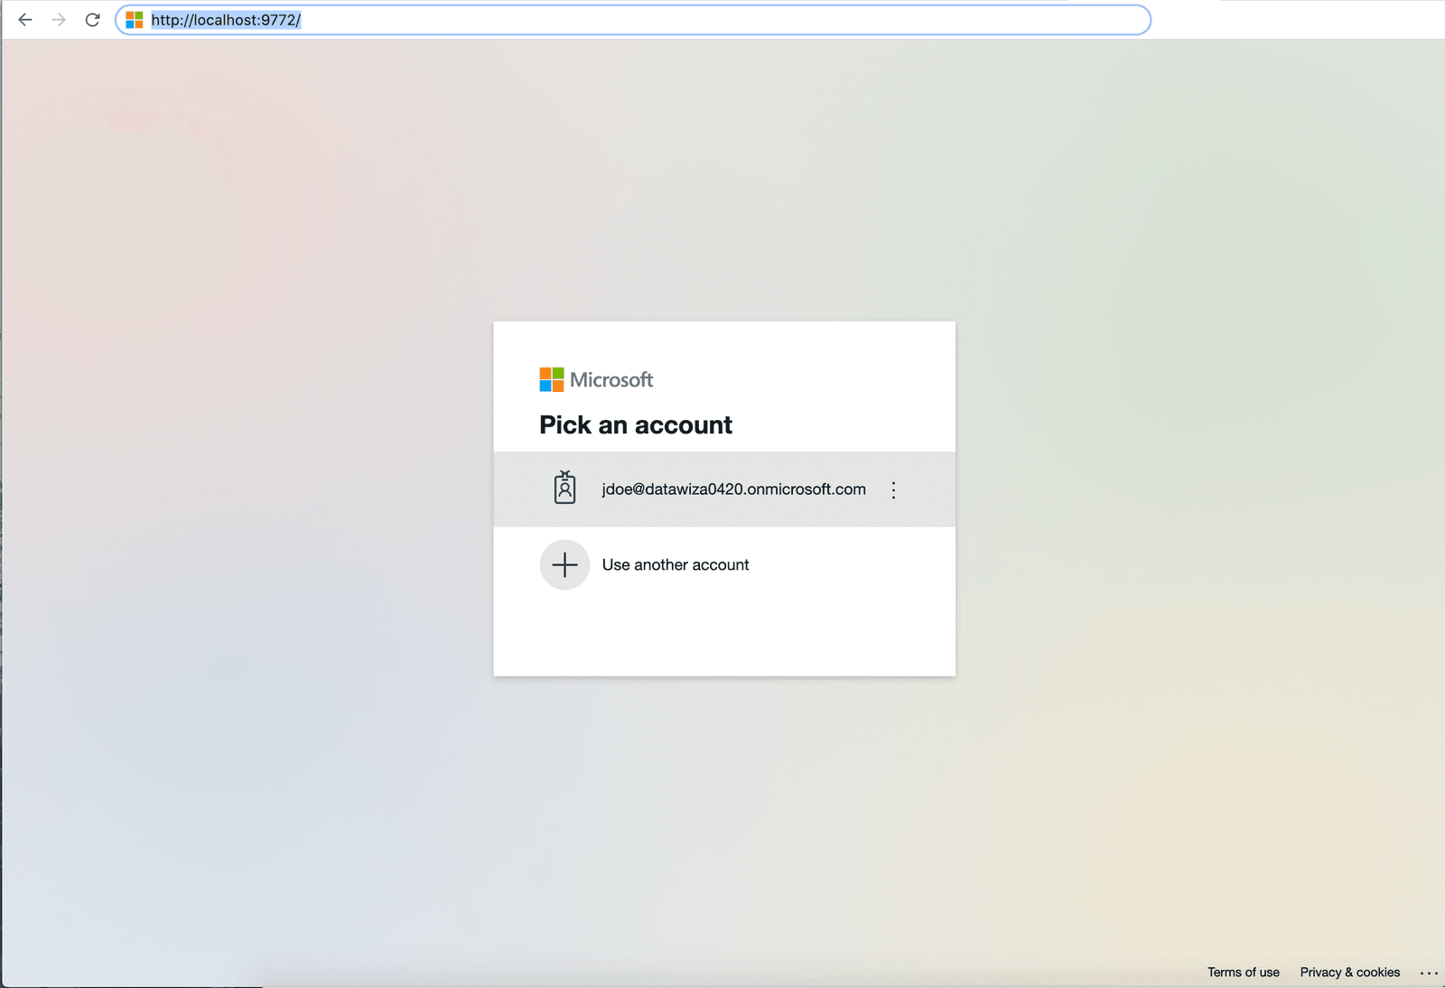
Task: Focus the address bar showing localhost:9772
Action: [x=633, y=20]
